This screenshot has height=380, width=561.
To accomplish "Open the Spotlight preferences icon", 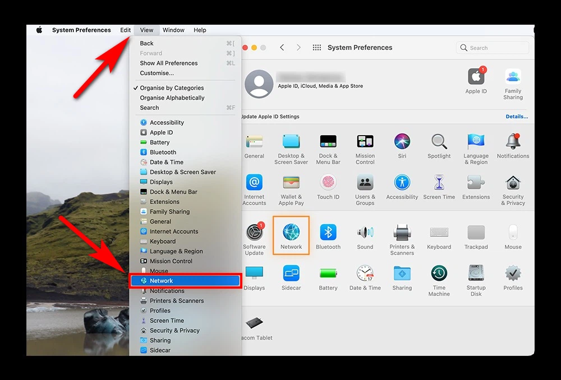I will pyautogui.click(x=439, y=142).
